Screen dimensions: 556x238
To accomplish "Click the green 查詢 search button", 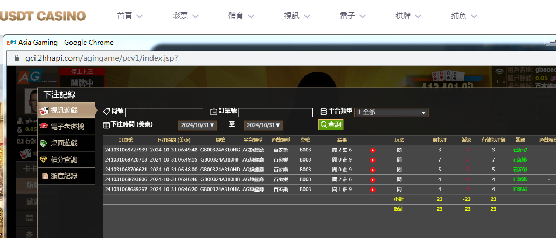I will point(331,124).
